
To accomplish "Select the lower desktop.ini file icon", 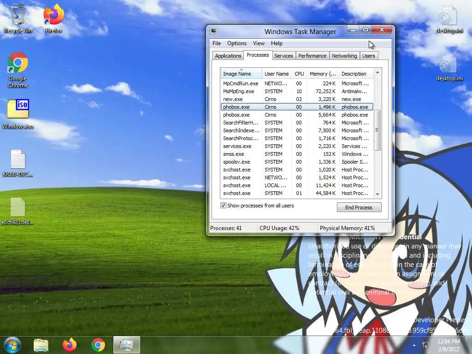I will tap(449, 67).
